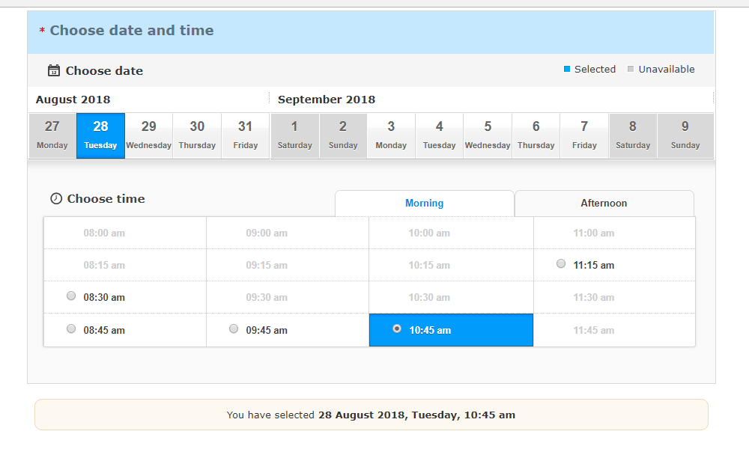Click the selected 10:45 am radio button
749x449 pixels.
click(397, 329)
